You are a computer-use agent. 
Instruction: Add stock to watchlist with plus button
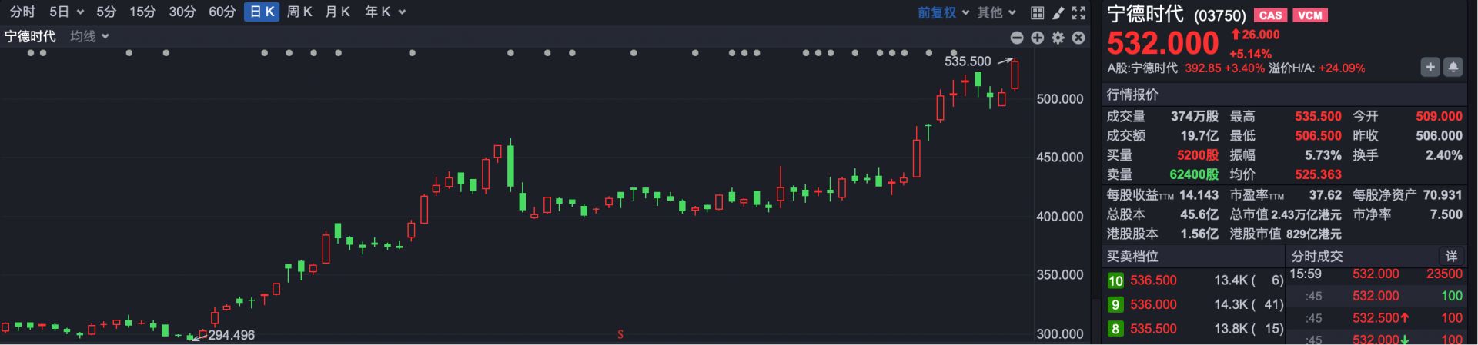pos(1430,67)
